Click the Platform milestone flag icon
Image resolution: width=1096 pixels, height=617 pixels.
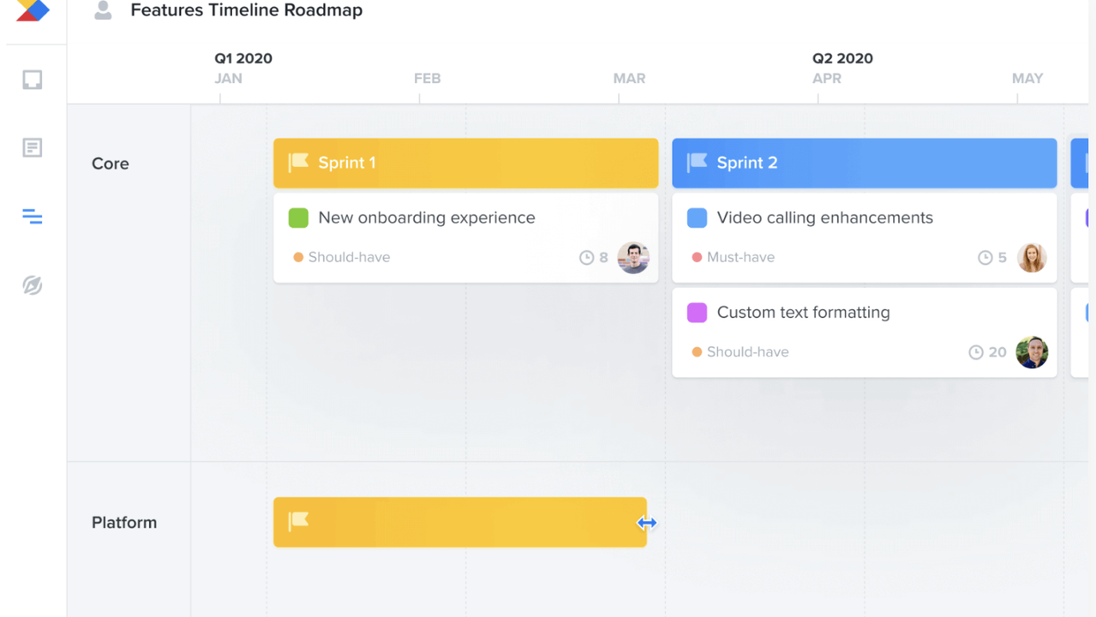[298, 521]
